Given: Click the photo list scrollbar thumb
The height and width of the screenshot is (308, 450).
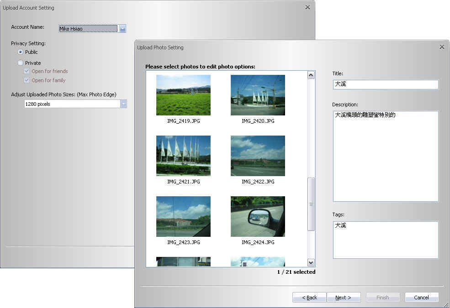Looking at the screenshot, I should [x=311, y=204].
